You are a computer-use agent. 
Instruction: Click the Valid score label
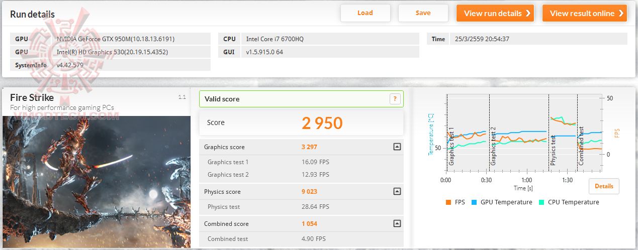coord(222,99)
